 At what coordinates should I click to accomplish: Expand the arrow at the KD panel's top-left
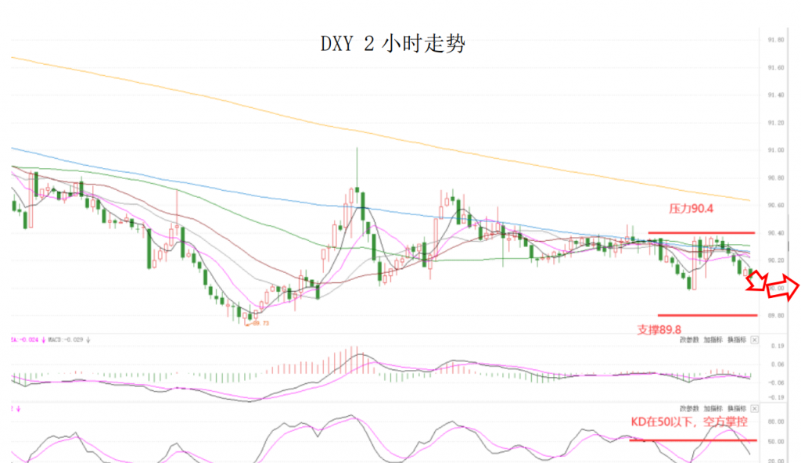click(16, 407)
